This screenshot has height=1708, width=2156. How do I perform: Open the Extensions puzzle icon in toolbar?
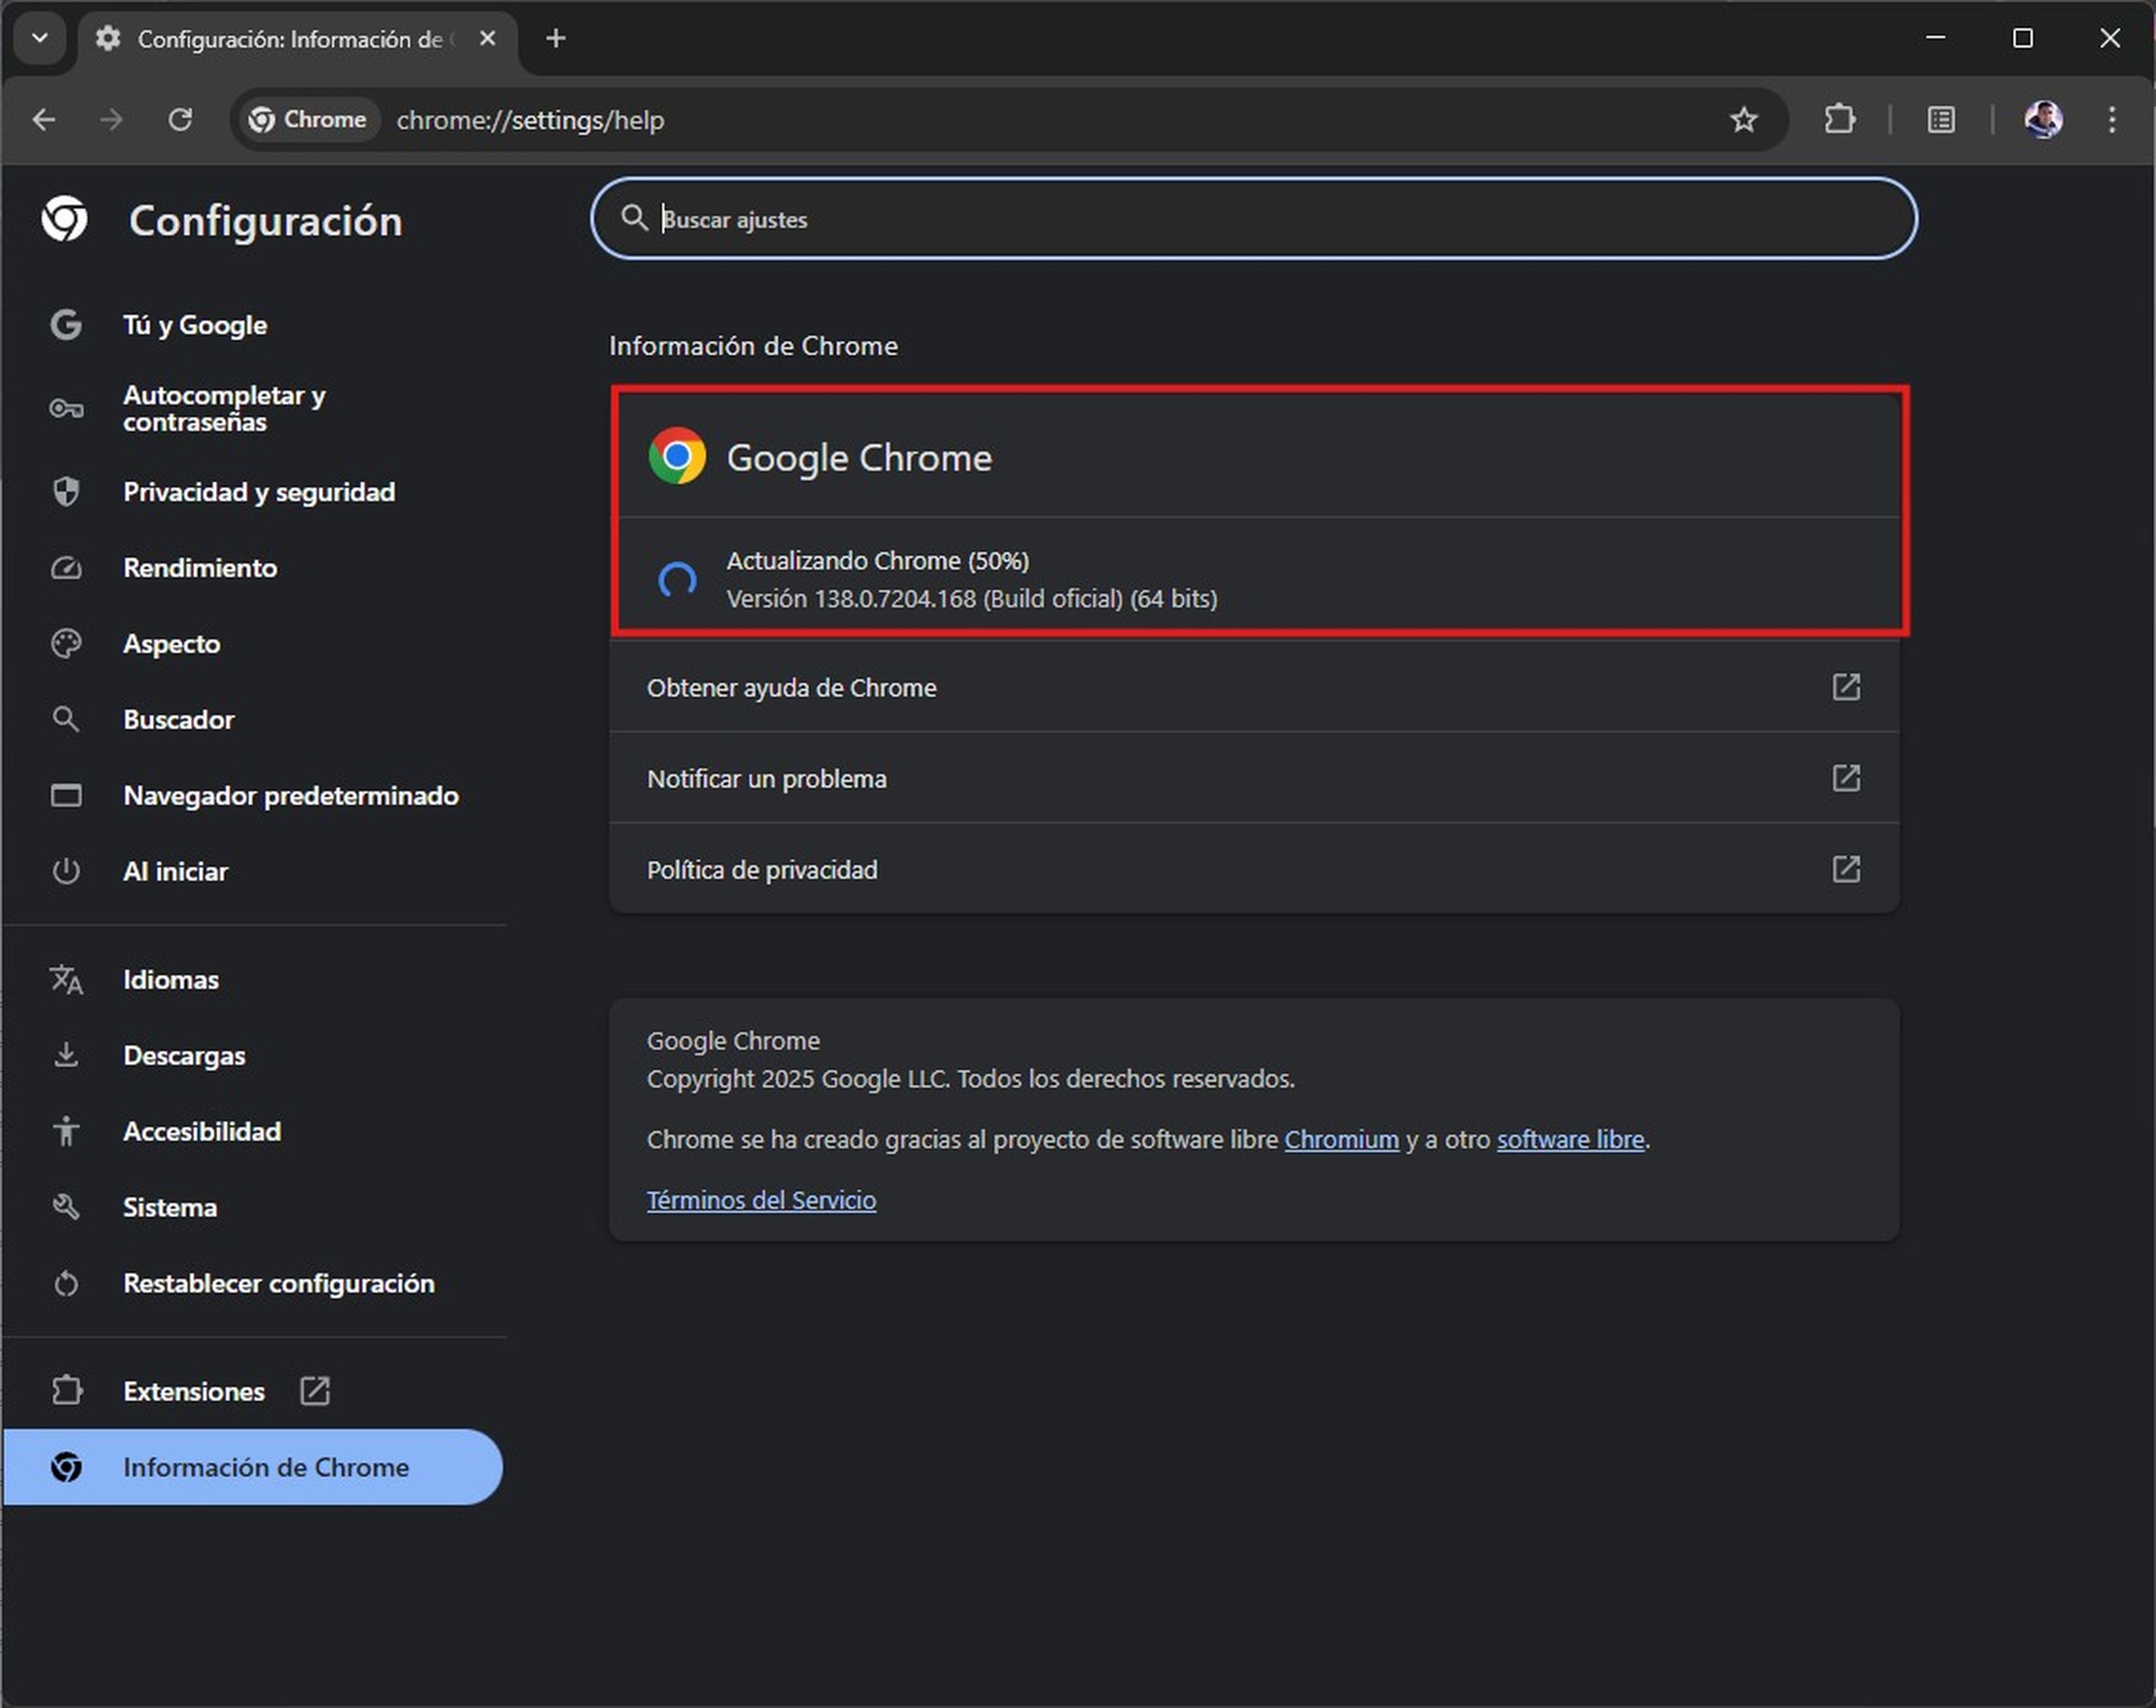point(1839,120)
